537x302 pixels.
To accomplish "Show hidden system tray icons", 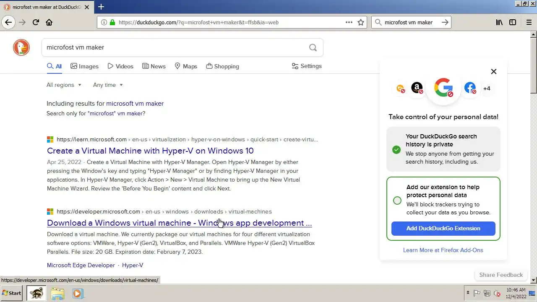I will 468,293.
